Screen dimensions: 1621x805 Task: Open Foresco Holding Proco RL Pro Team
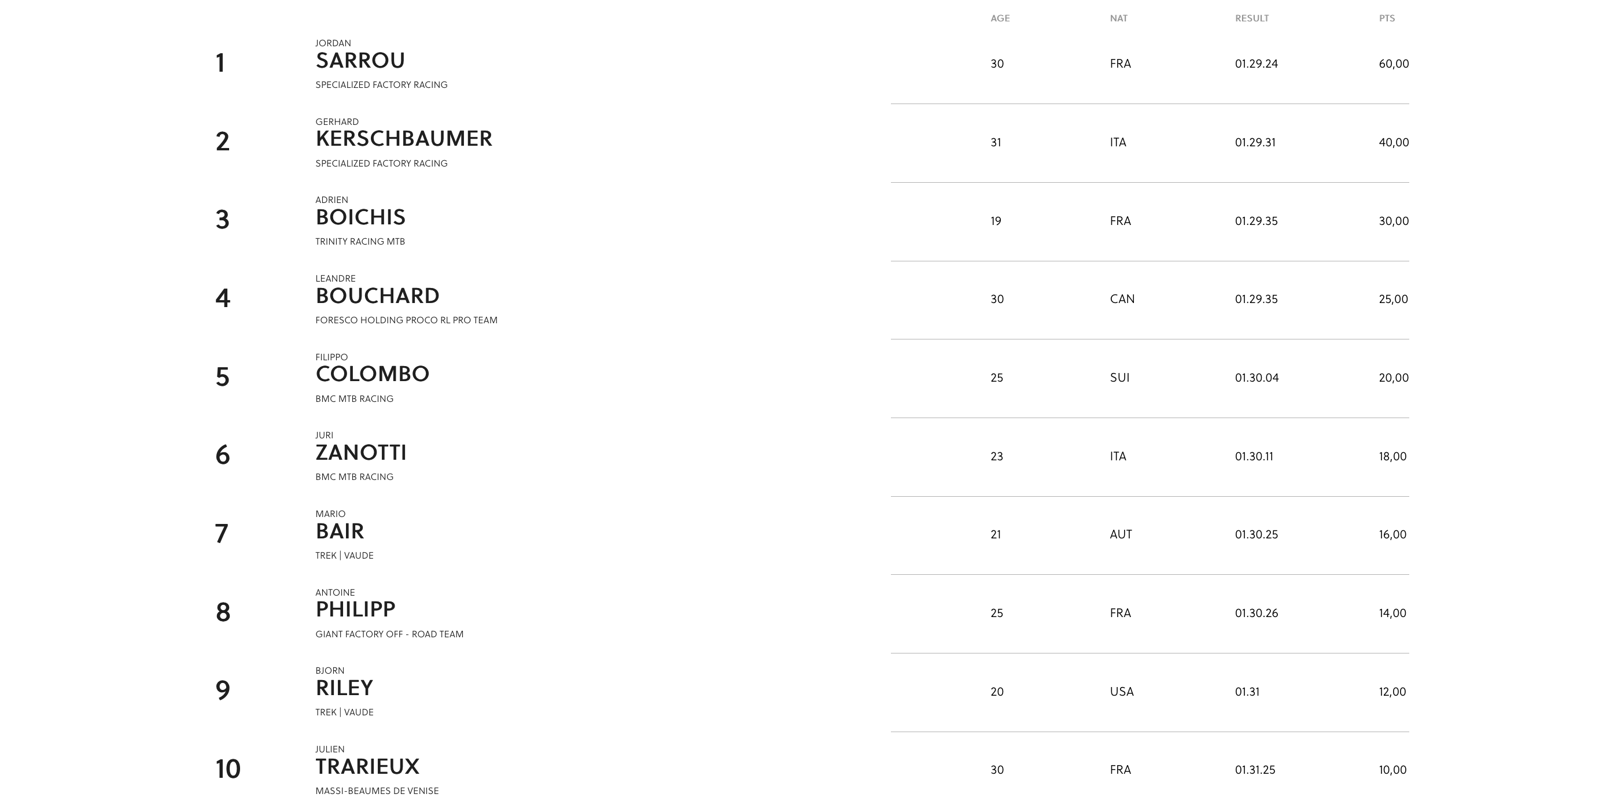pos(406,320)
